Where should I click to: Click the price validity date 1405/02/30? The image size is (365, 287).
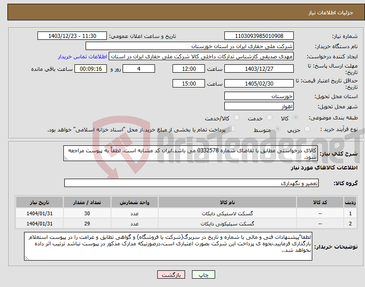[x=259, y=83]
